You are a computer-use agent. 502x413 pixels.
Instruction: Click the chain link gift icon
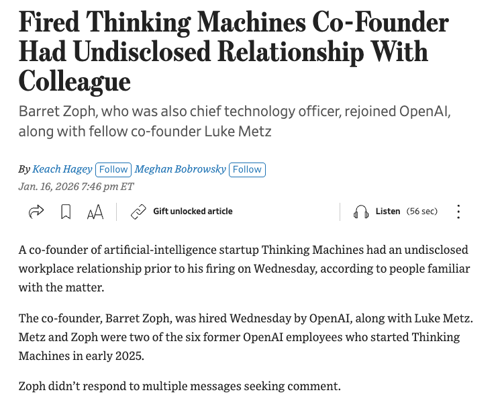[138, 212]
